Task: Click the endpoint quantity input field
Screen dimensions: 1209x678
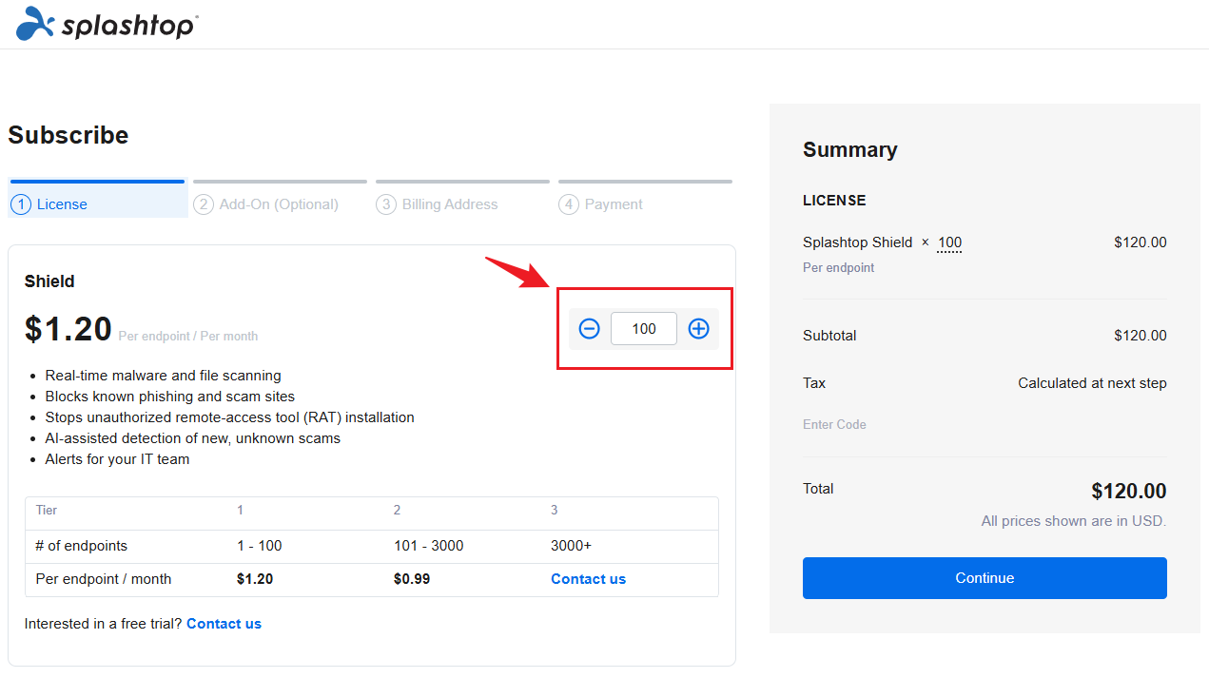Action: click(644, 329)
